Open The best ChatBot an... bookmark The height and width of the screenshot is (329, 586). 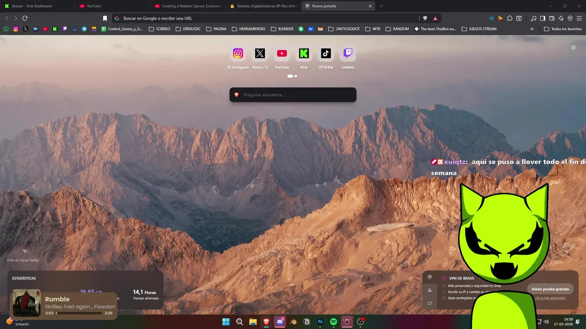click(435, 29)
